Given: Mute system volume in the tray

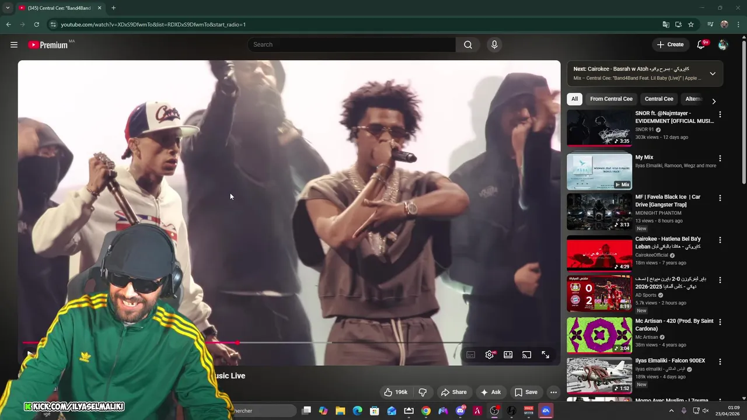Looking at the screenshot, I should 706,411.
